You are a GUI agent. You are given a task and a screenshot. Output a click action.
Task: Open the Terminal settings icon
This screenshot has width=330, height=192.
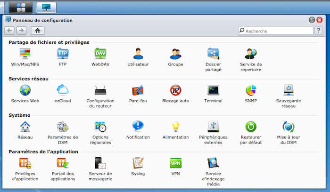(x=214, y=90)
